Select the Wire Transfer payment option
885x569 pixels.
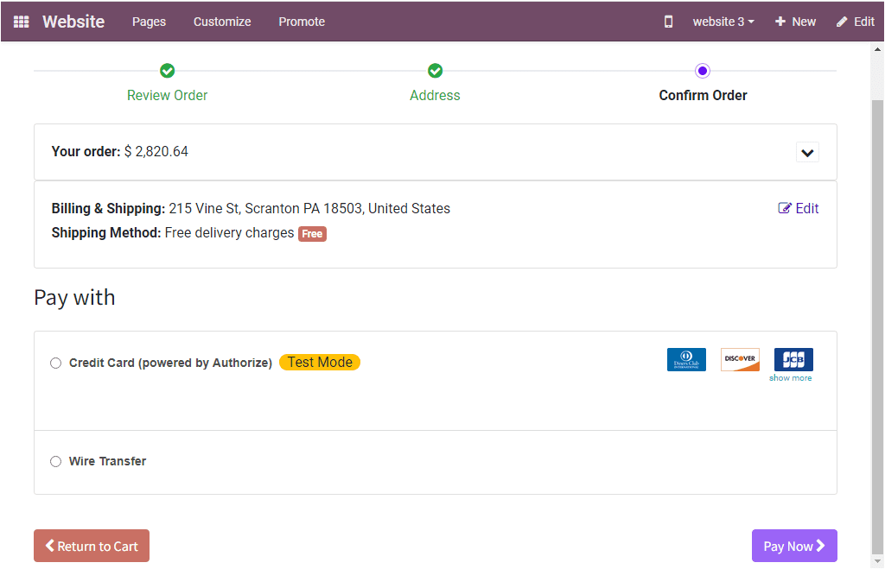point(55,461)
